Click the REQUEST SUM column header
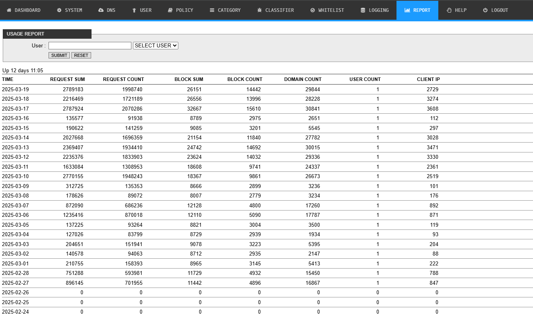The image size is (533, 314). [67, 79]
